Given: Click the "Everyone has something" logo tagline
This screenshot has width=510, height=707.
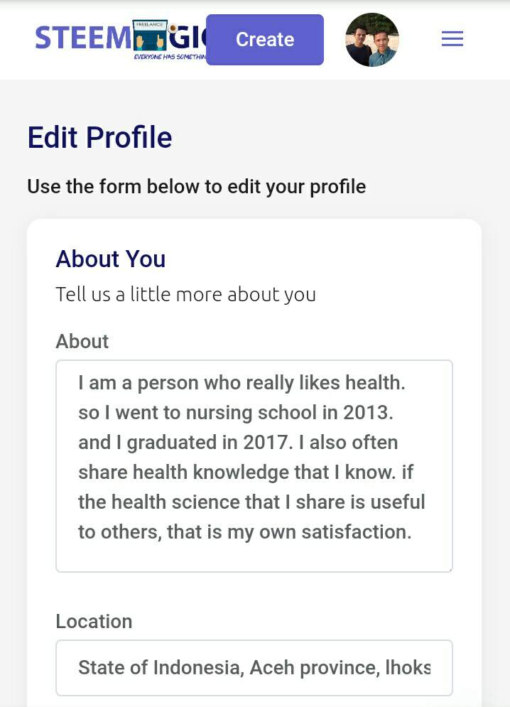Looking at the screenshot, I should (170, 56).
